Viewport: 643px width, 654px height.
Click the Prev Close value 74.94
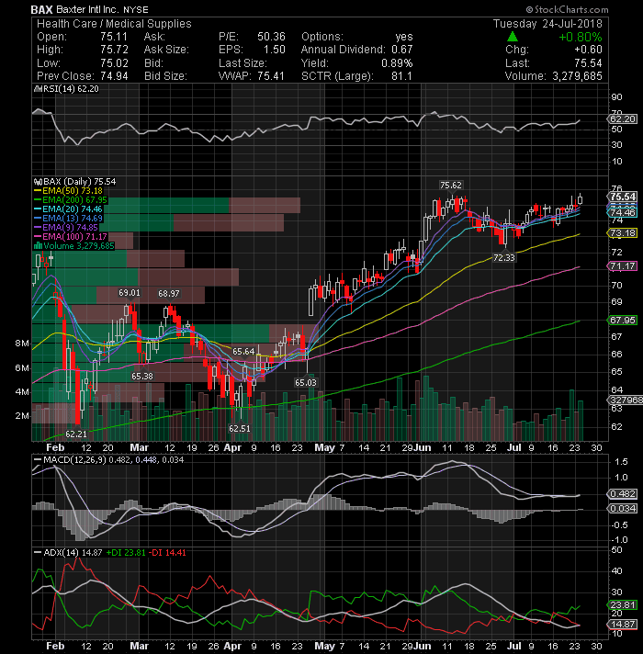[x=114, y=76]
